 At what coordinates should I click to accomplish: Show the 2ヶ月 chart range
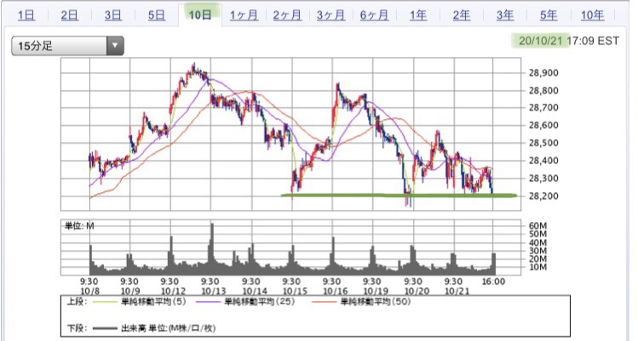coord(287,15)
